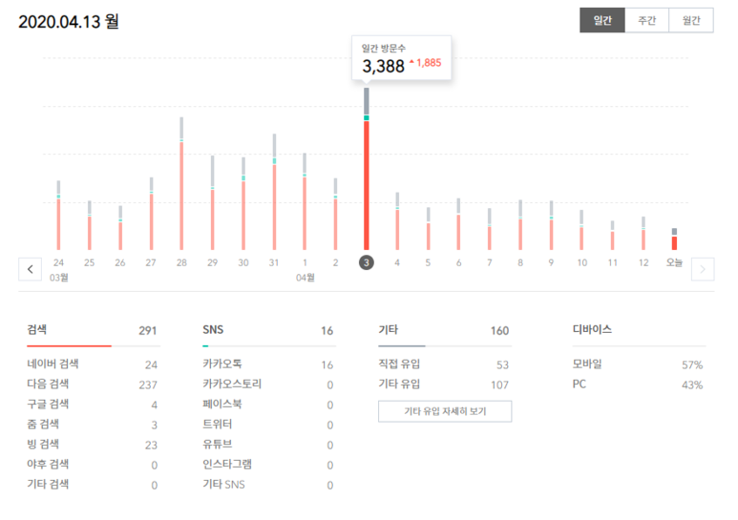This screenshot has width=738, height=520.
Task: Select the bar for April 4
Action: tap(397, 221)
